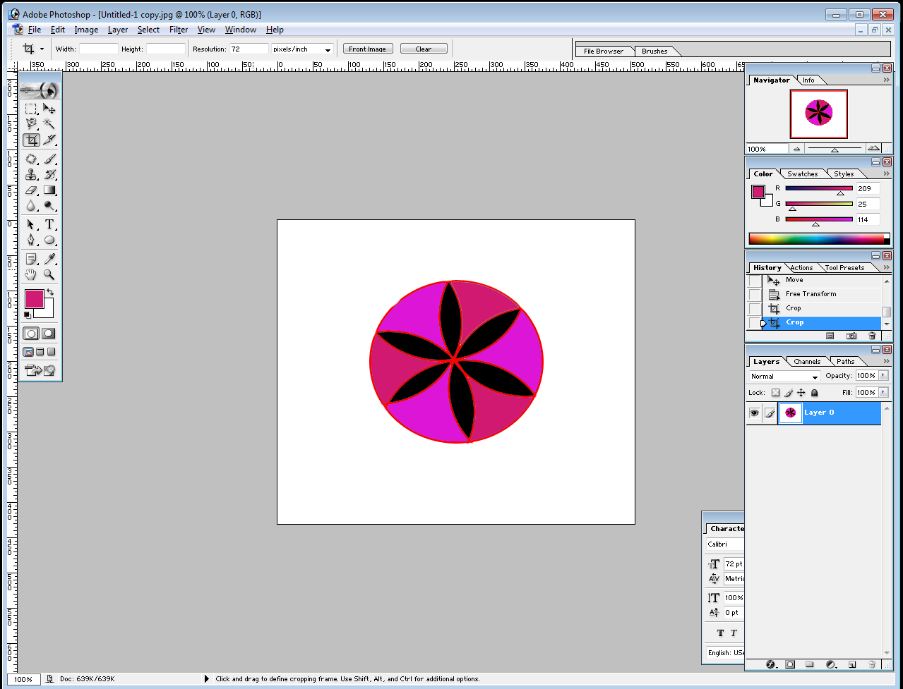Image resolution: width=903 pixels, height=689 pixels.
Task: Open History panel flyout menu
Action: (886, 268)
